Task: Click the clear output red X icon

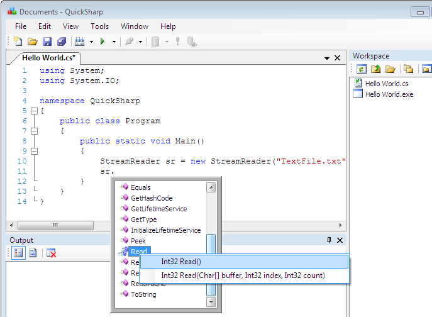Action: [x=52, y=253]
